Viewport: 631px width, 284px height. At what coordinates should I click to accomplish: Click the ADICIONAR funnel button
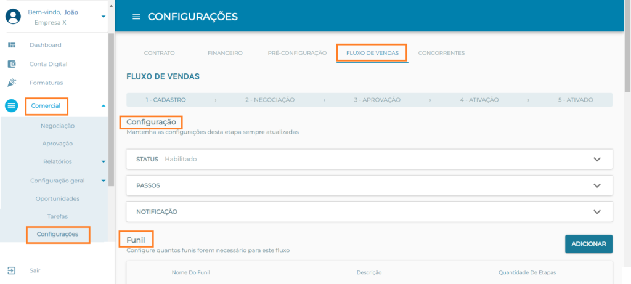click(588, 244)
